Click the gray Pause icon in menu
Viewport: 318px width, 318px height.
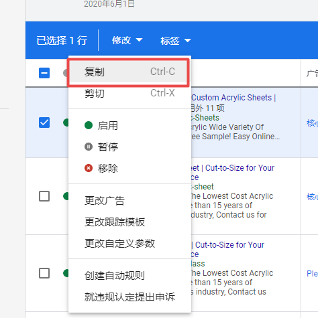89,147
